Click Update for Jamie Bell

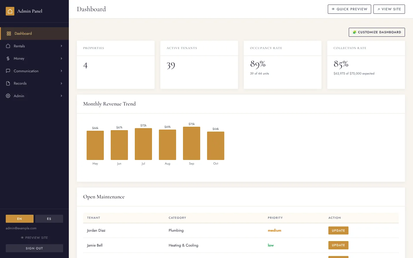[x=338, y=245]
